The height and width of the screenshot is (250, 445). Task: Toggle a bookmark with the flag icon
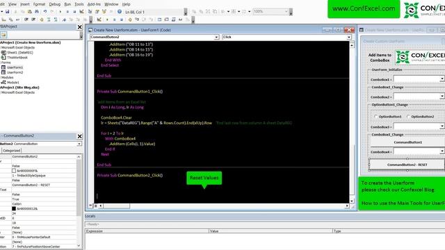click(x=64, y=19)
